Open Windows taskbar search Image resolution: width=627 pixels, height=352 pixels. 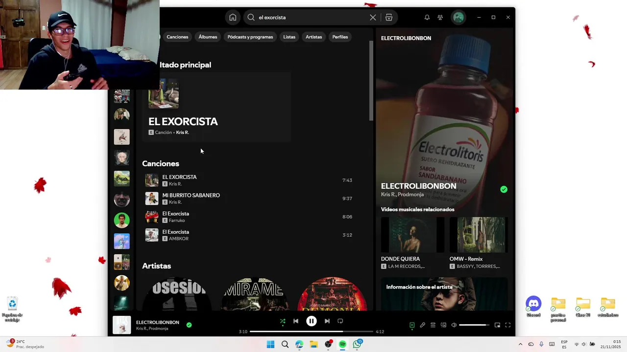click(x=285, y=345)
